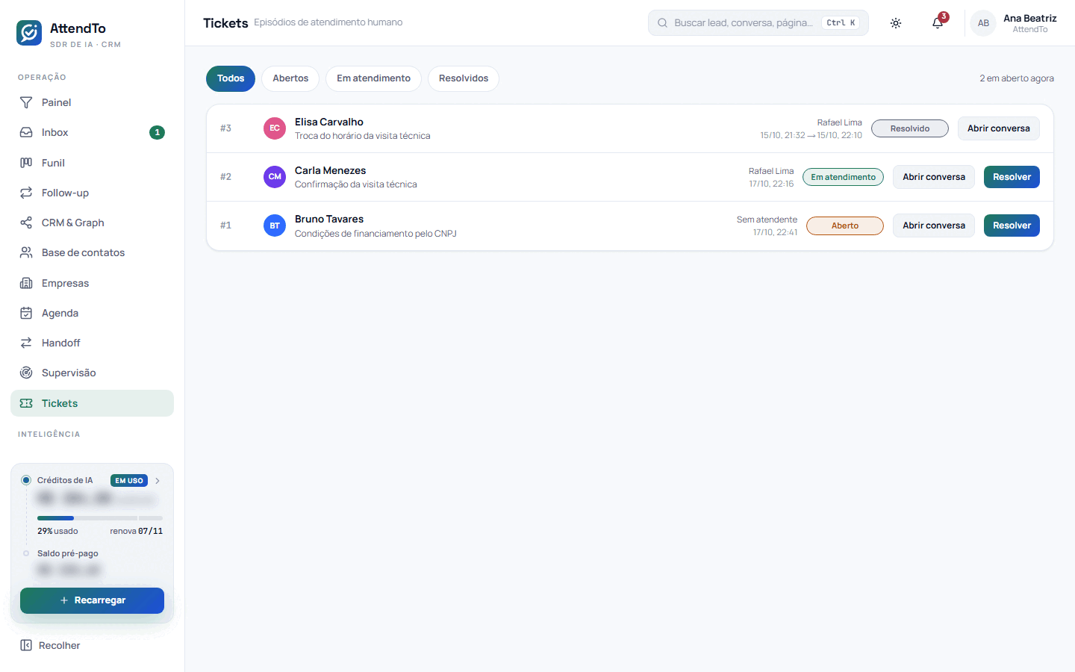Focus the Buscar lead search field
Image resolution: width=1075 pixels, height=672 pixels.
coord(758,23)
